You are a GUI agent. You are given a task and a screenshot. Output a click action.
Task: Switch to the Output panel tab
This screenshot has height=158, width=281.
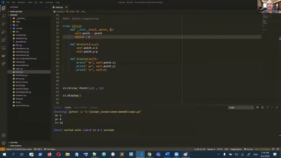68,108
